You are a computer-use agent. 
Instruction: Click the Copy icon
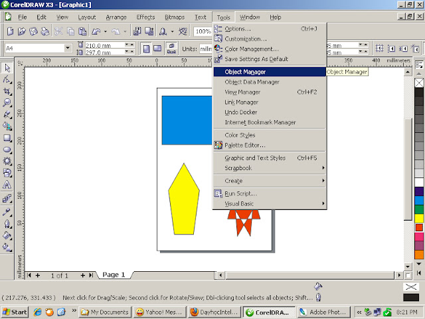[x=70, y=31]
